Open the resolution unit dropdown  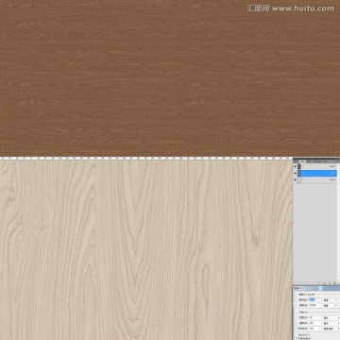pos(331,329)
